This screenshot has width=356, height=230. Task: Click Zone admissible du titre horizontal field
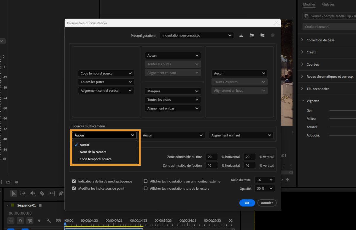pyautogui.click(x=212, y=157)
